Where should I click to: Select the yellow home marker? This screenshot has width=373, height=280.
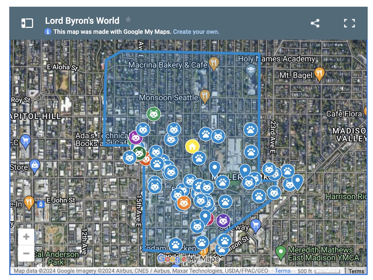(192, 146)
